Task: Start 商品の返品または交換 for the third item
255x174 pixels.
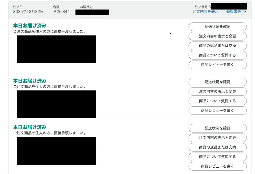Action: coord(217,147)
